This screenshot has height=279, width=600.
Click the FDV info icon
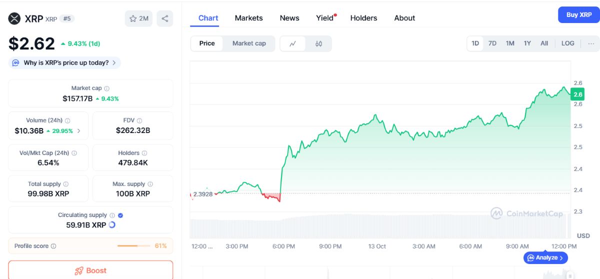139,120
